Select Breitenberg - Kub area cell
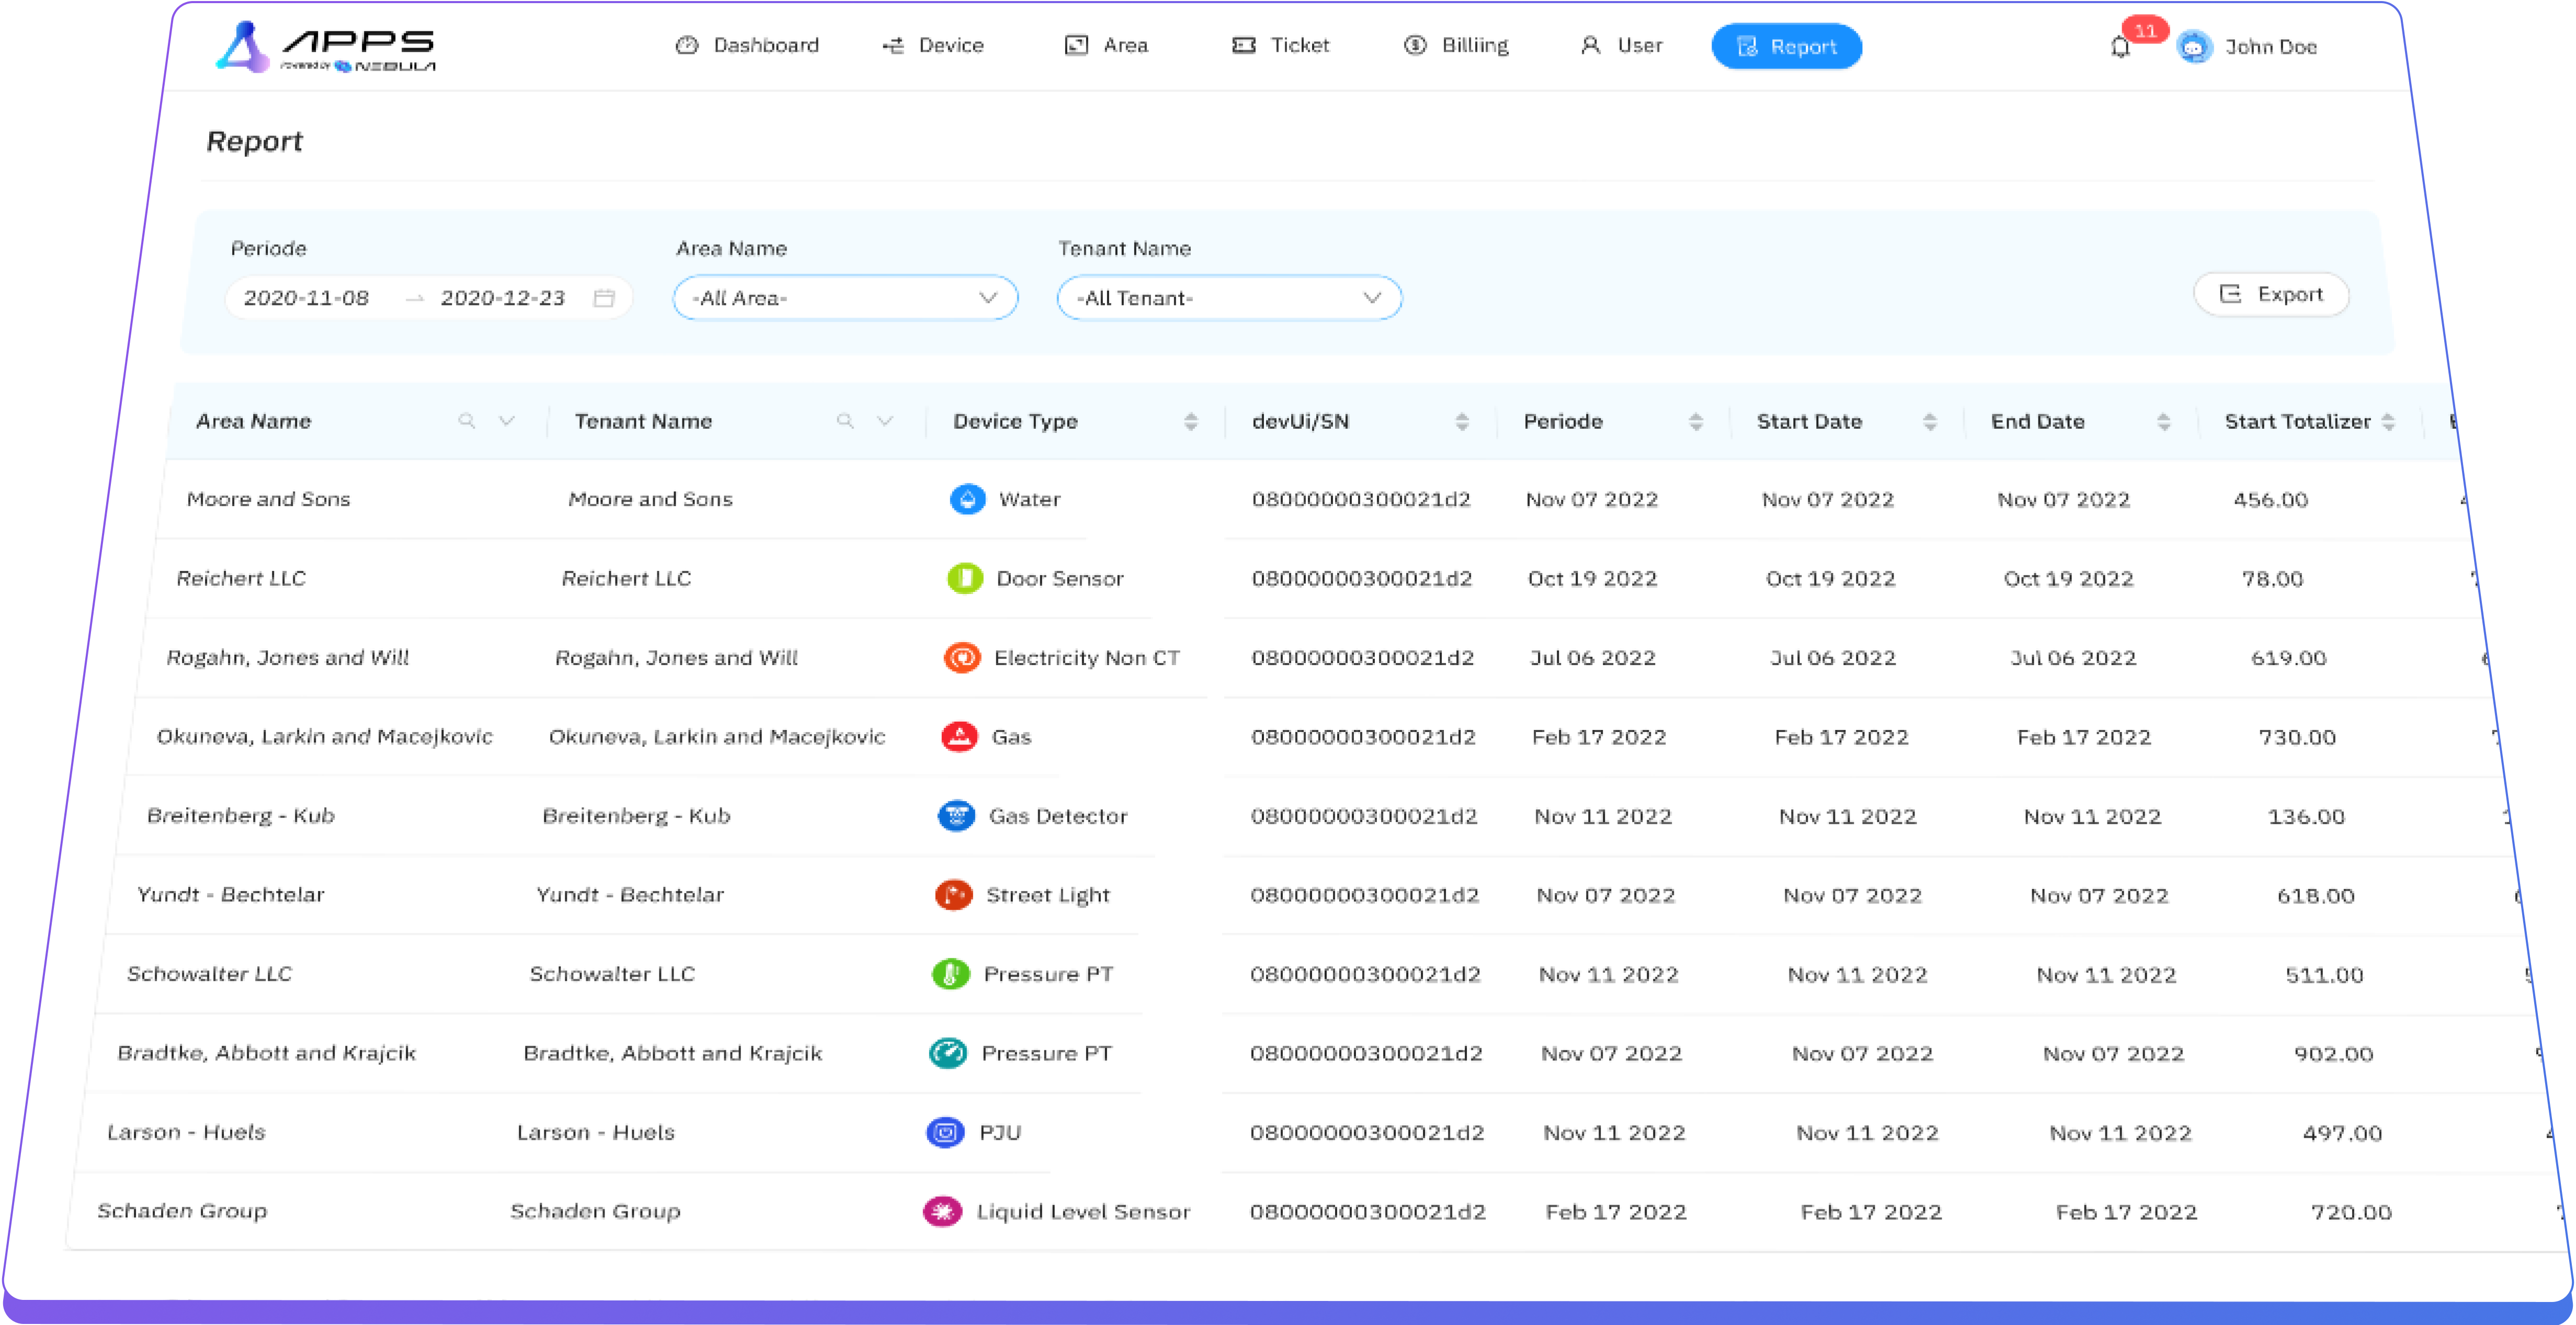Screen dimensions: 2576x1325 click(240, 815)
